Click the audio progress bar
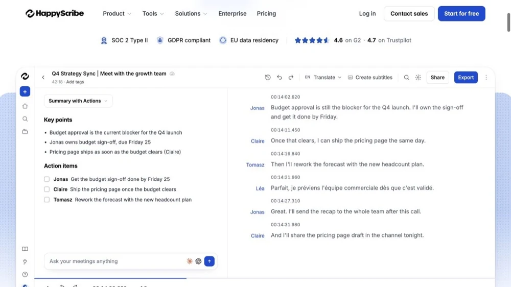This screenshot has width=511, height=287. pyautogui.click(x=264, y=278)
